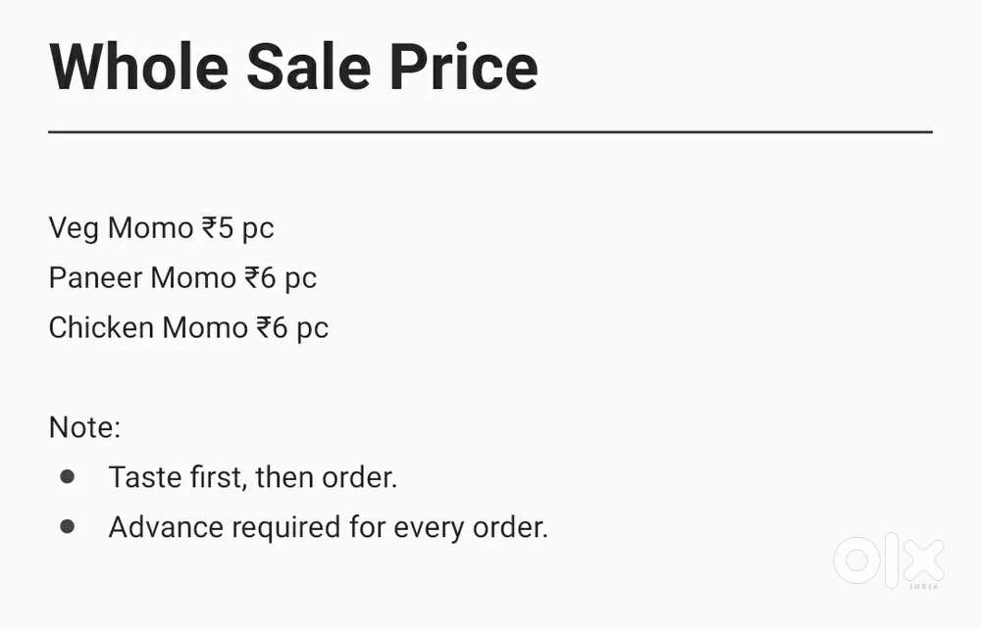
Task: Click the word 'Sale' in the title
Action: click(x=308, y=67)
